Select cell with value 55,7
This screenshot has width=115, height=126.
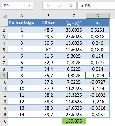(x=48, y=76)
